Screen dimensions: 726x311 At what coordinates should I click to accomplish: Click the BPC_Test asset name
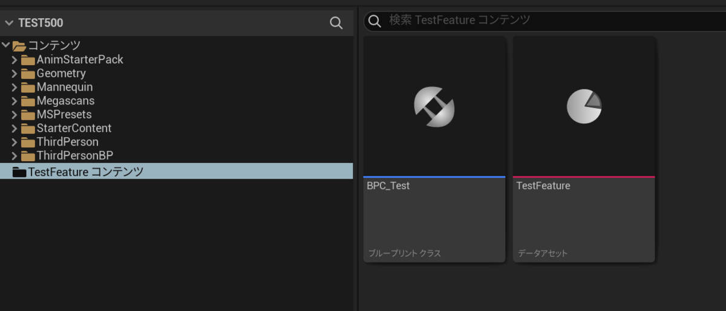(388, 186)
